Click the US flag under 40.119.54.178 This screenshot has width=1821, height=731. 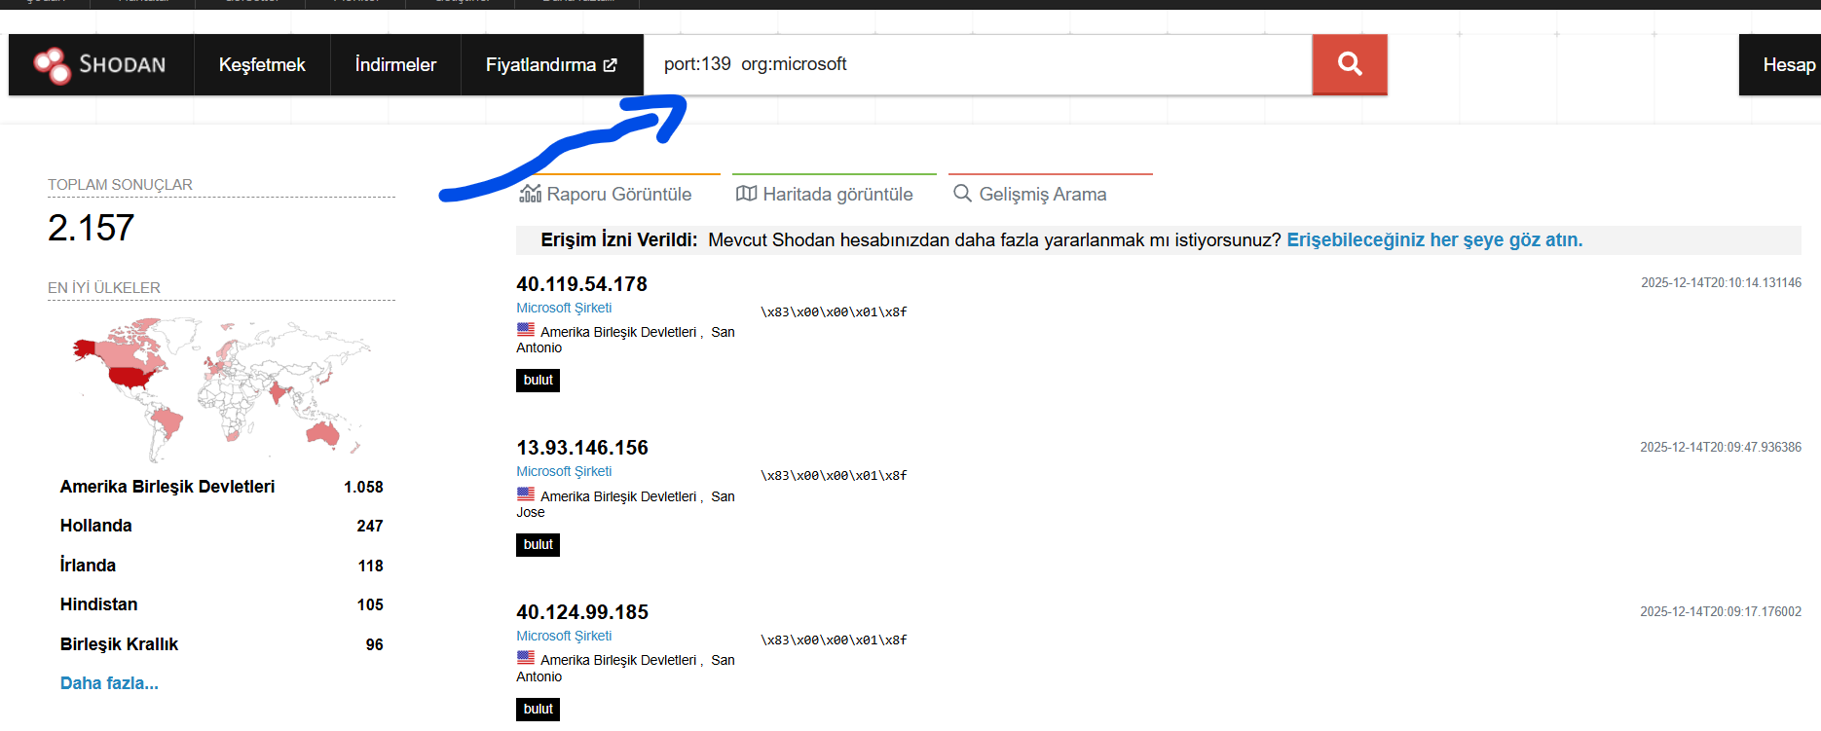click(526, 330)
